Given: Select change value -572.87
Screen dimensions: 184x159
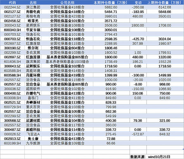Looking at the screenshot, I should [138, 134].
